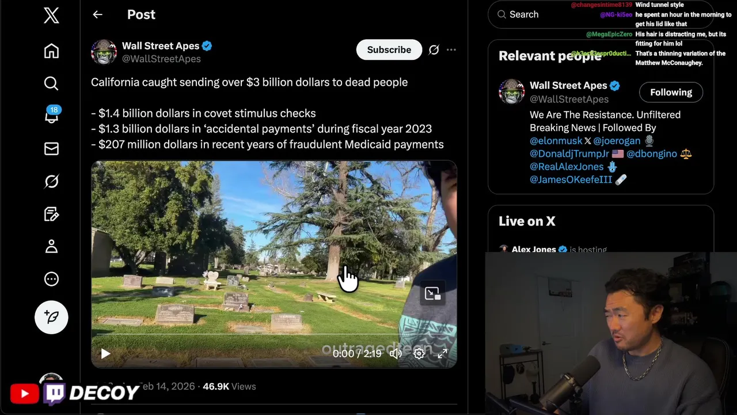Toggle video fullscreen mode
This screenshot has height=415, width=737.
(x=442, y=353)
